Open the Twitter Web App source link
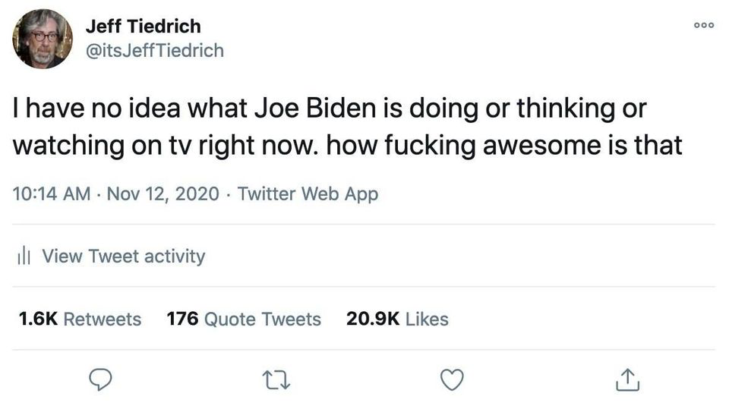Image resolution: width=729 pixels, height=409 pixels. tap(308, 194)
